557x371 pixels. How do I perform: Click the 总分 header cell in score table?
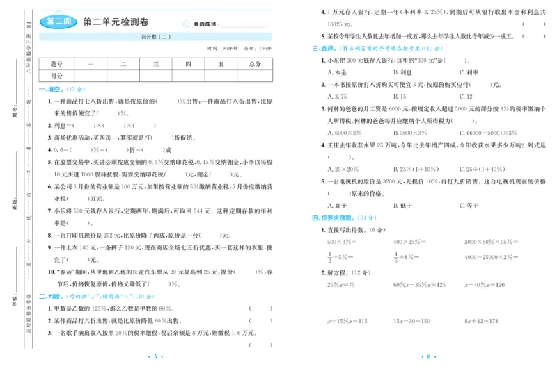tap(255, 64)
